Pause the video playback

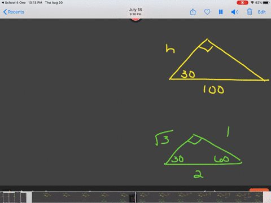pyautogui.click(x=221, y=12)
